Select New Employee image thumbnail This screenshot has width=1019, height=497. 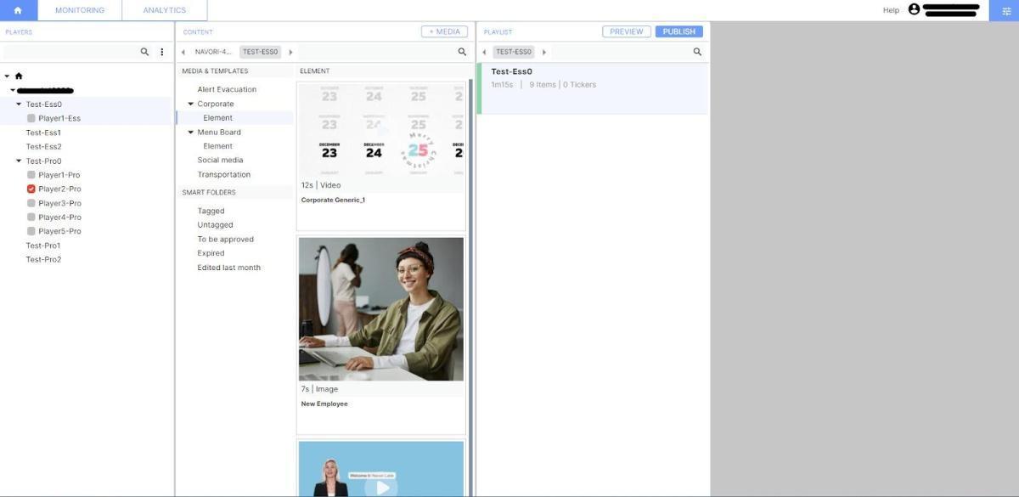point(381,309)
